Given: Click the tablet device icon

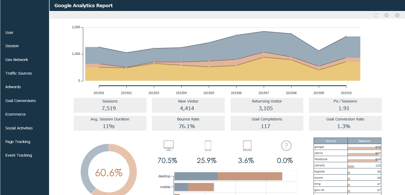Looking at the screenshot, I should click(247, 146).
